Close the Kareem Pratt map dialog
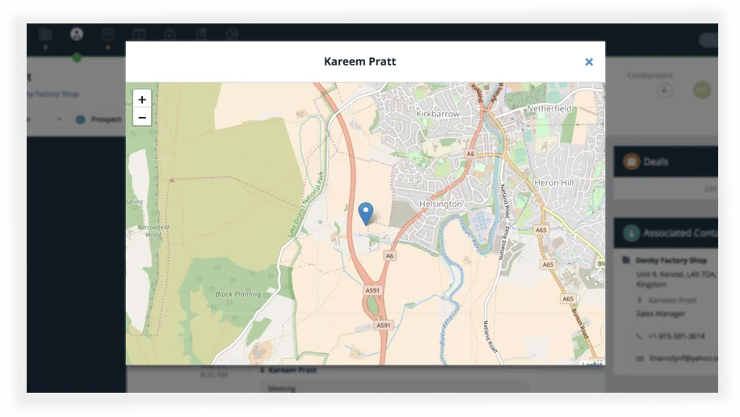The height and width of the screenshot is (417, 740). pos(588,62)
